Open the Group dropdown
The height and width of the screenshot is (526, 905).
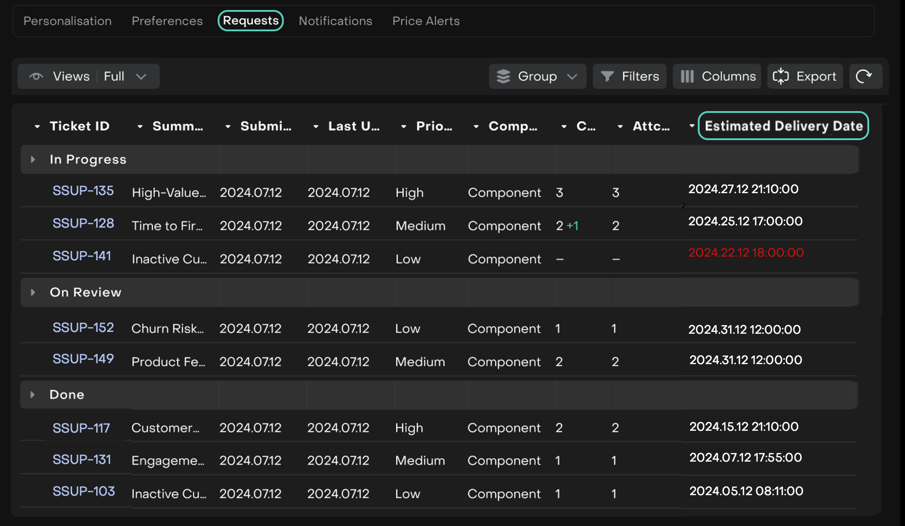[537, 77]
